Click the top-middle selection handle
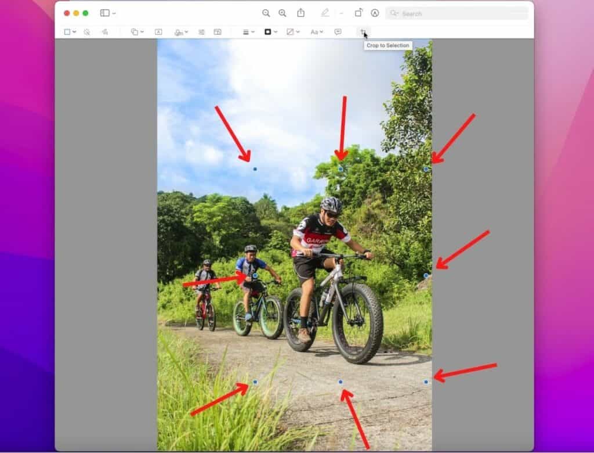594x453 pixels. click(x=341, y=169)
